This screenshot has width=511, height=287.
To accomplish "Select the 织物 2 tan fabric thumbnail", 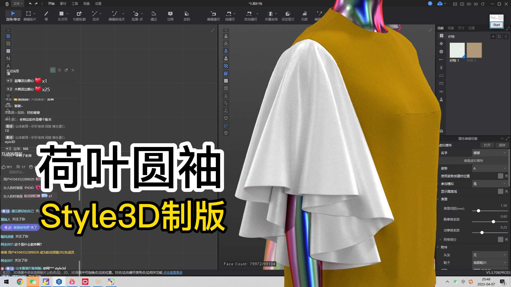I will click(x=474, y=50).
